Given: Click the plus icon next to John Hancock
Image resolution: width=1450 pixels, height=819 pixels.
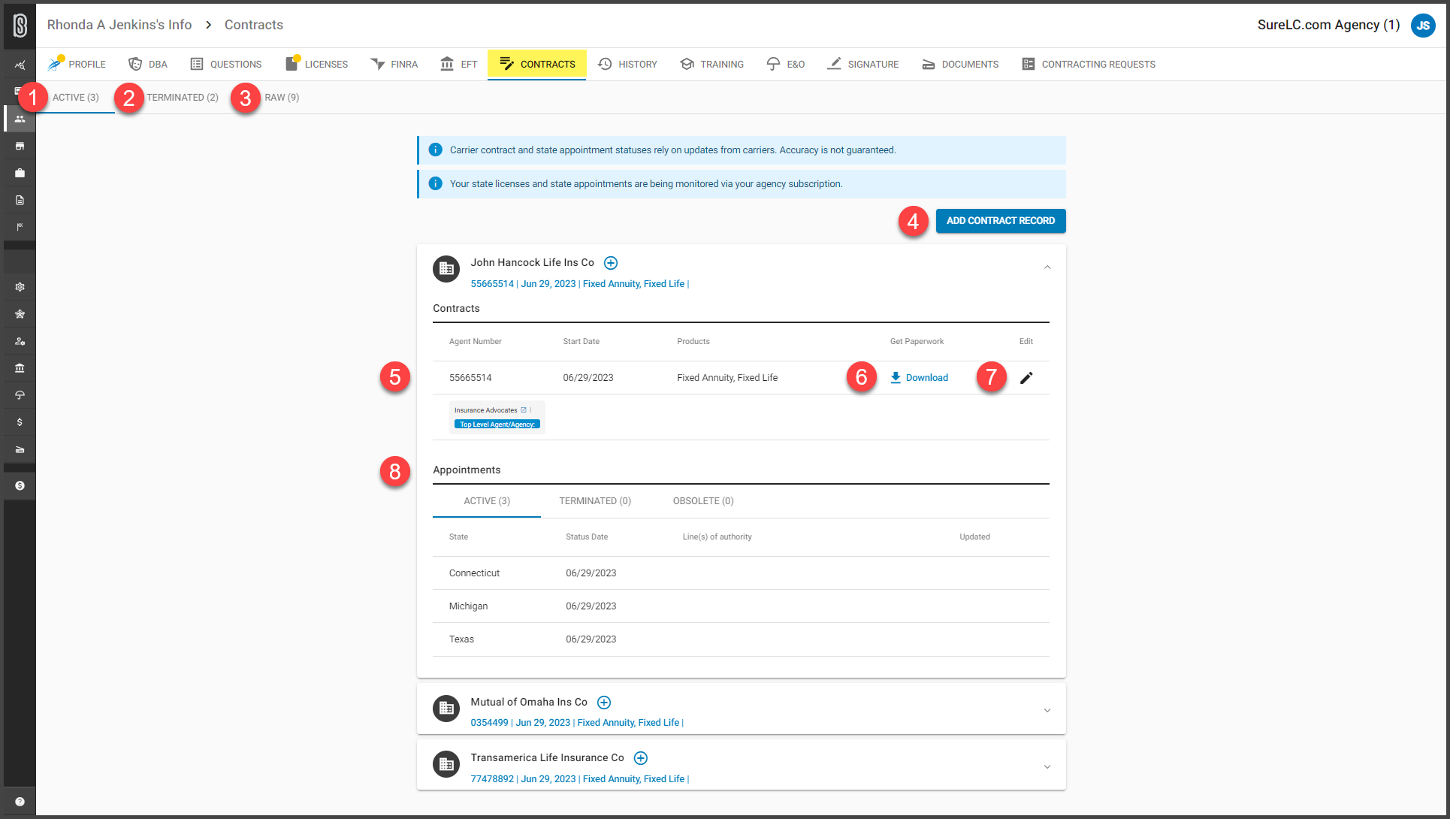Looking at the screenshot, I should point(611,263).
